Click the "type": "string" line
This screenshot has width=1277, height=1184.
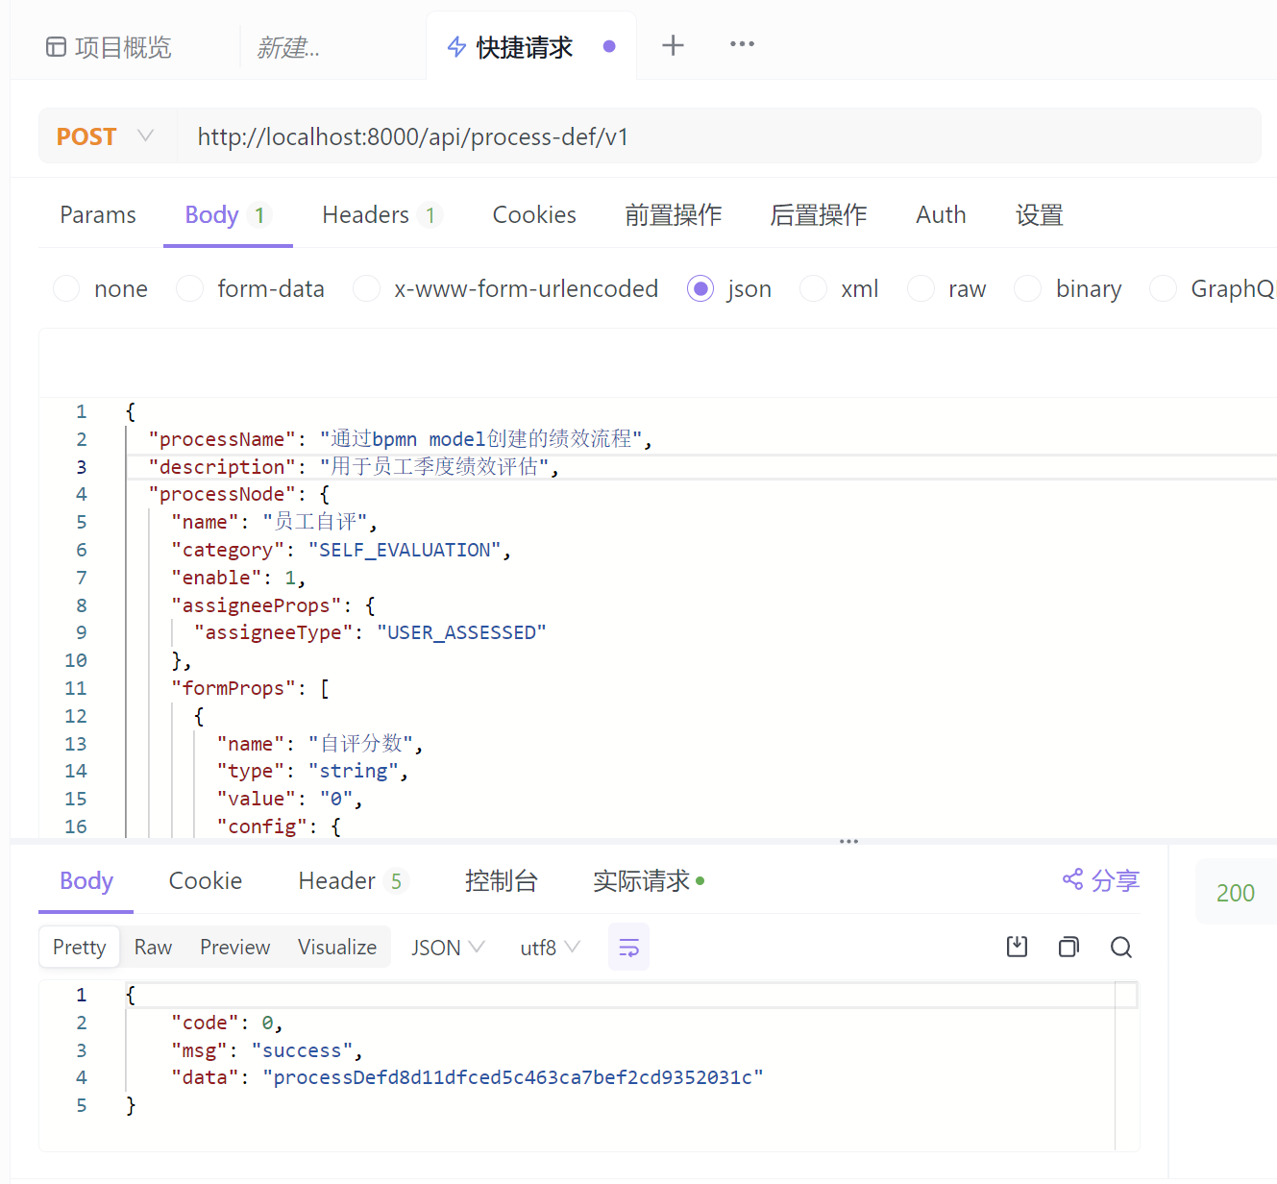point(312,771)
